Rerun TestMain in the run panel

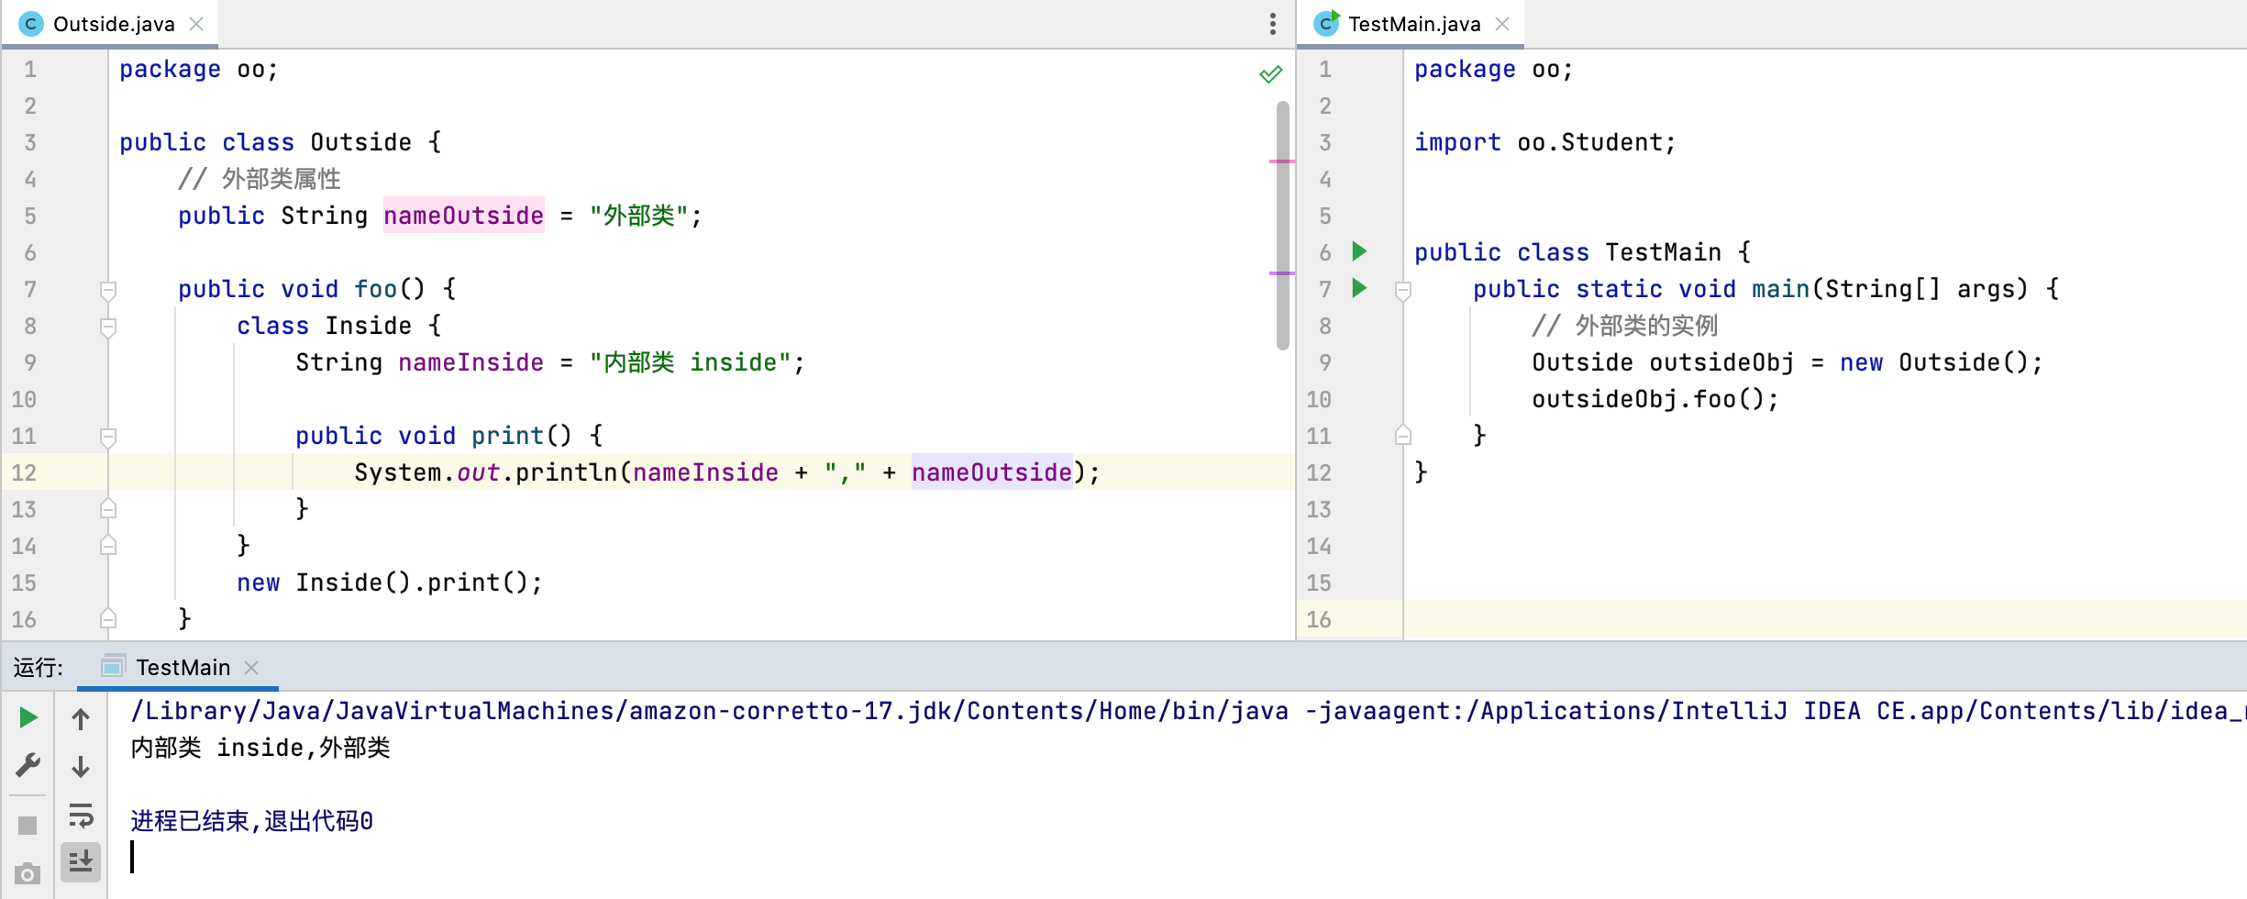[28, 717]
